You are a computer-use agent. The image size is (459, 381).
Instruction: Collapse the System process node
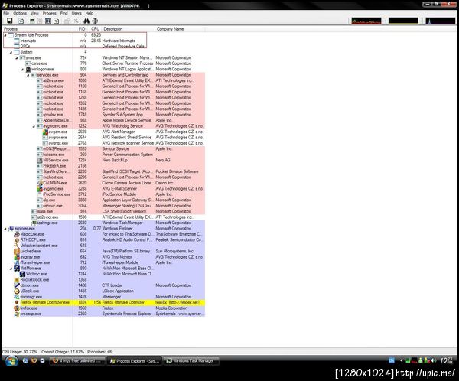11,53
